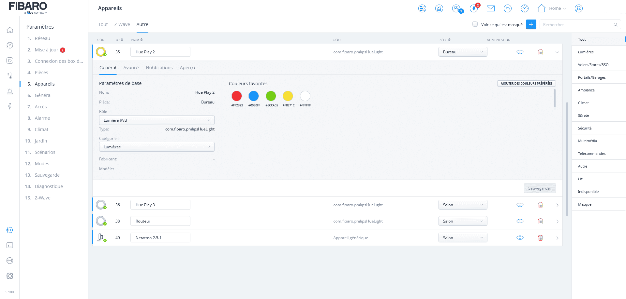Image resolution: width=626 pixels, height=299 pixels.
Task: Open Salon room dropdown for Netatmo 2.5.1
Action: (x=463, y=238)
